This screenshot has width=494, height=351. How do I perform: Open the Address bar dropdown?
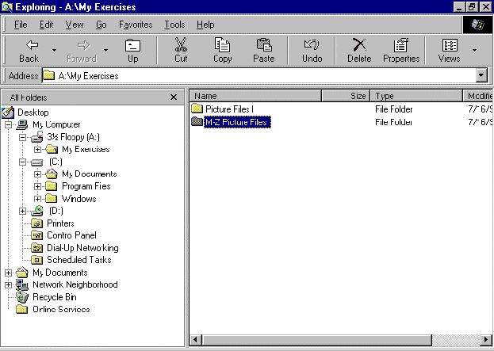pos(481,76)
